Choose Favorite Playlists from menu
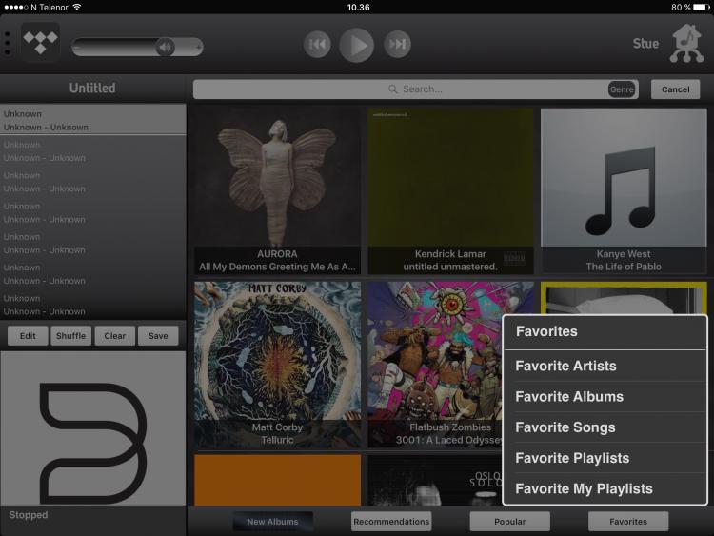The height and width of the screenshot is (536, 714). pyautogui.click(x=605, y=458)
